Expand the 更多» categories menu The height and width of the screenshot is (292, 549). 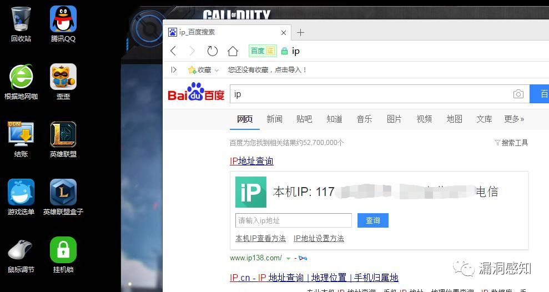515,119
